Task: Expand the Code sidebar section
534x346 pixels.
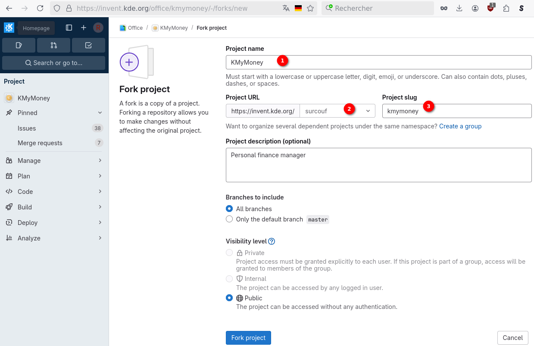Action: (54, 191)
